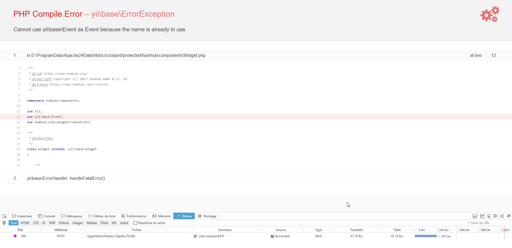
Task: Filter requests by Médias
Action: click(x=92, y=223)
